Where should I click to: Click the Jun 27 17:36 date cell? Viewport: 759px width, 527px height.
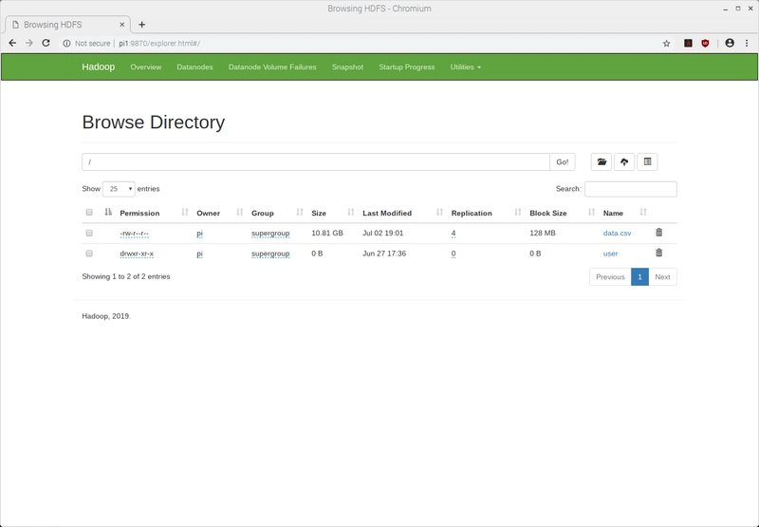384,254
